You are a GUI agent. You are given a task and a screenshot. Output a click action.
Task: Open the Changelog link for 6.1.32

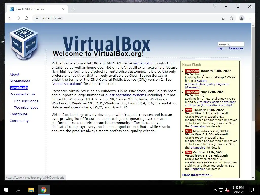click(x=198, y=126)
